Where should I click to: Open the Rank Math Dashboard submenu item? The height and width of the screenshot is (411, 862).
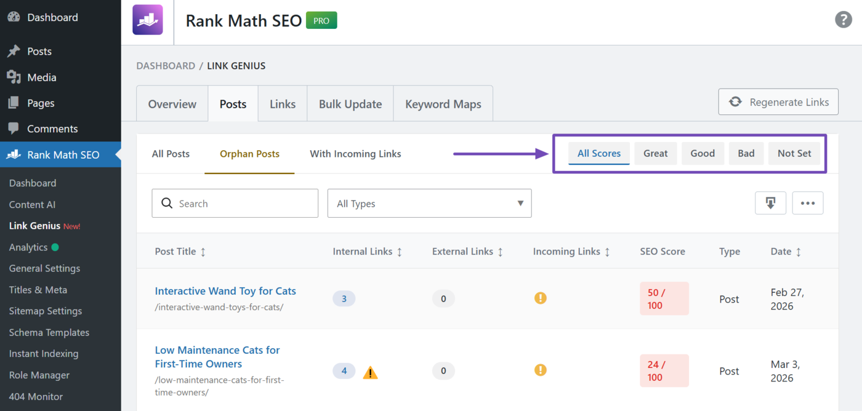click(x=33, y=183)
